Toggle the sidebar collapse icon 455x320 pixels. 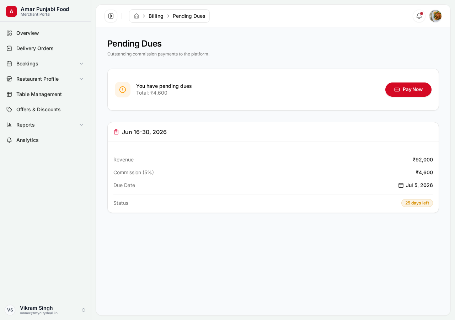(111, 16)
